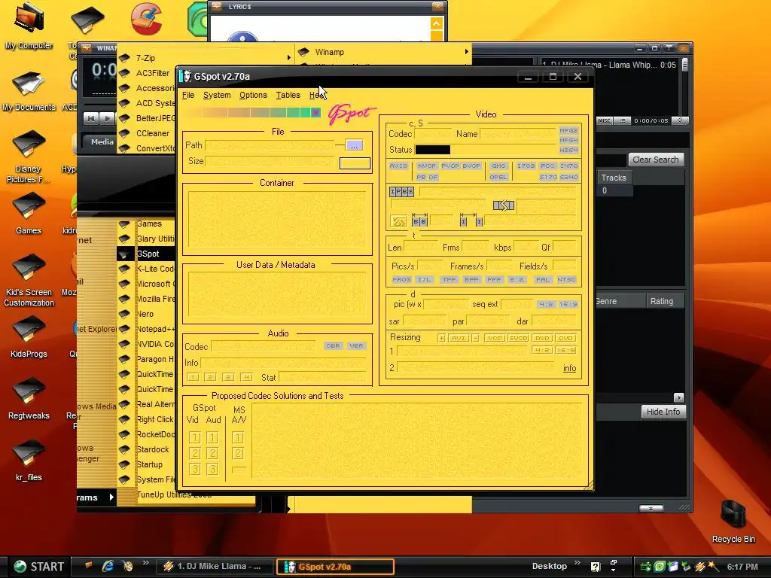This screenshot has width=771, height=578.
Task: Toggle the FCC indicator
Action: (547, 166)
